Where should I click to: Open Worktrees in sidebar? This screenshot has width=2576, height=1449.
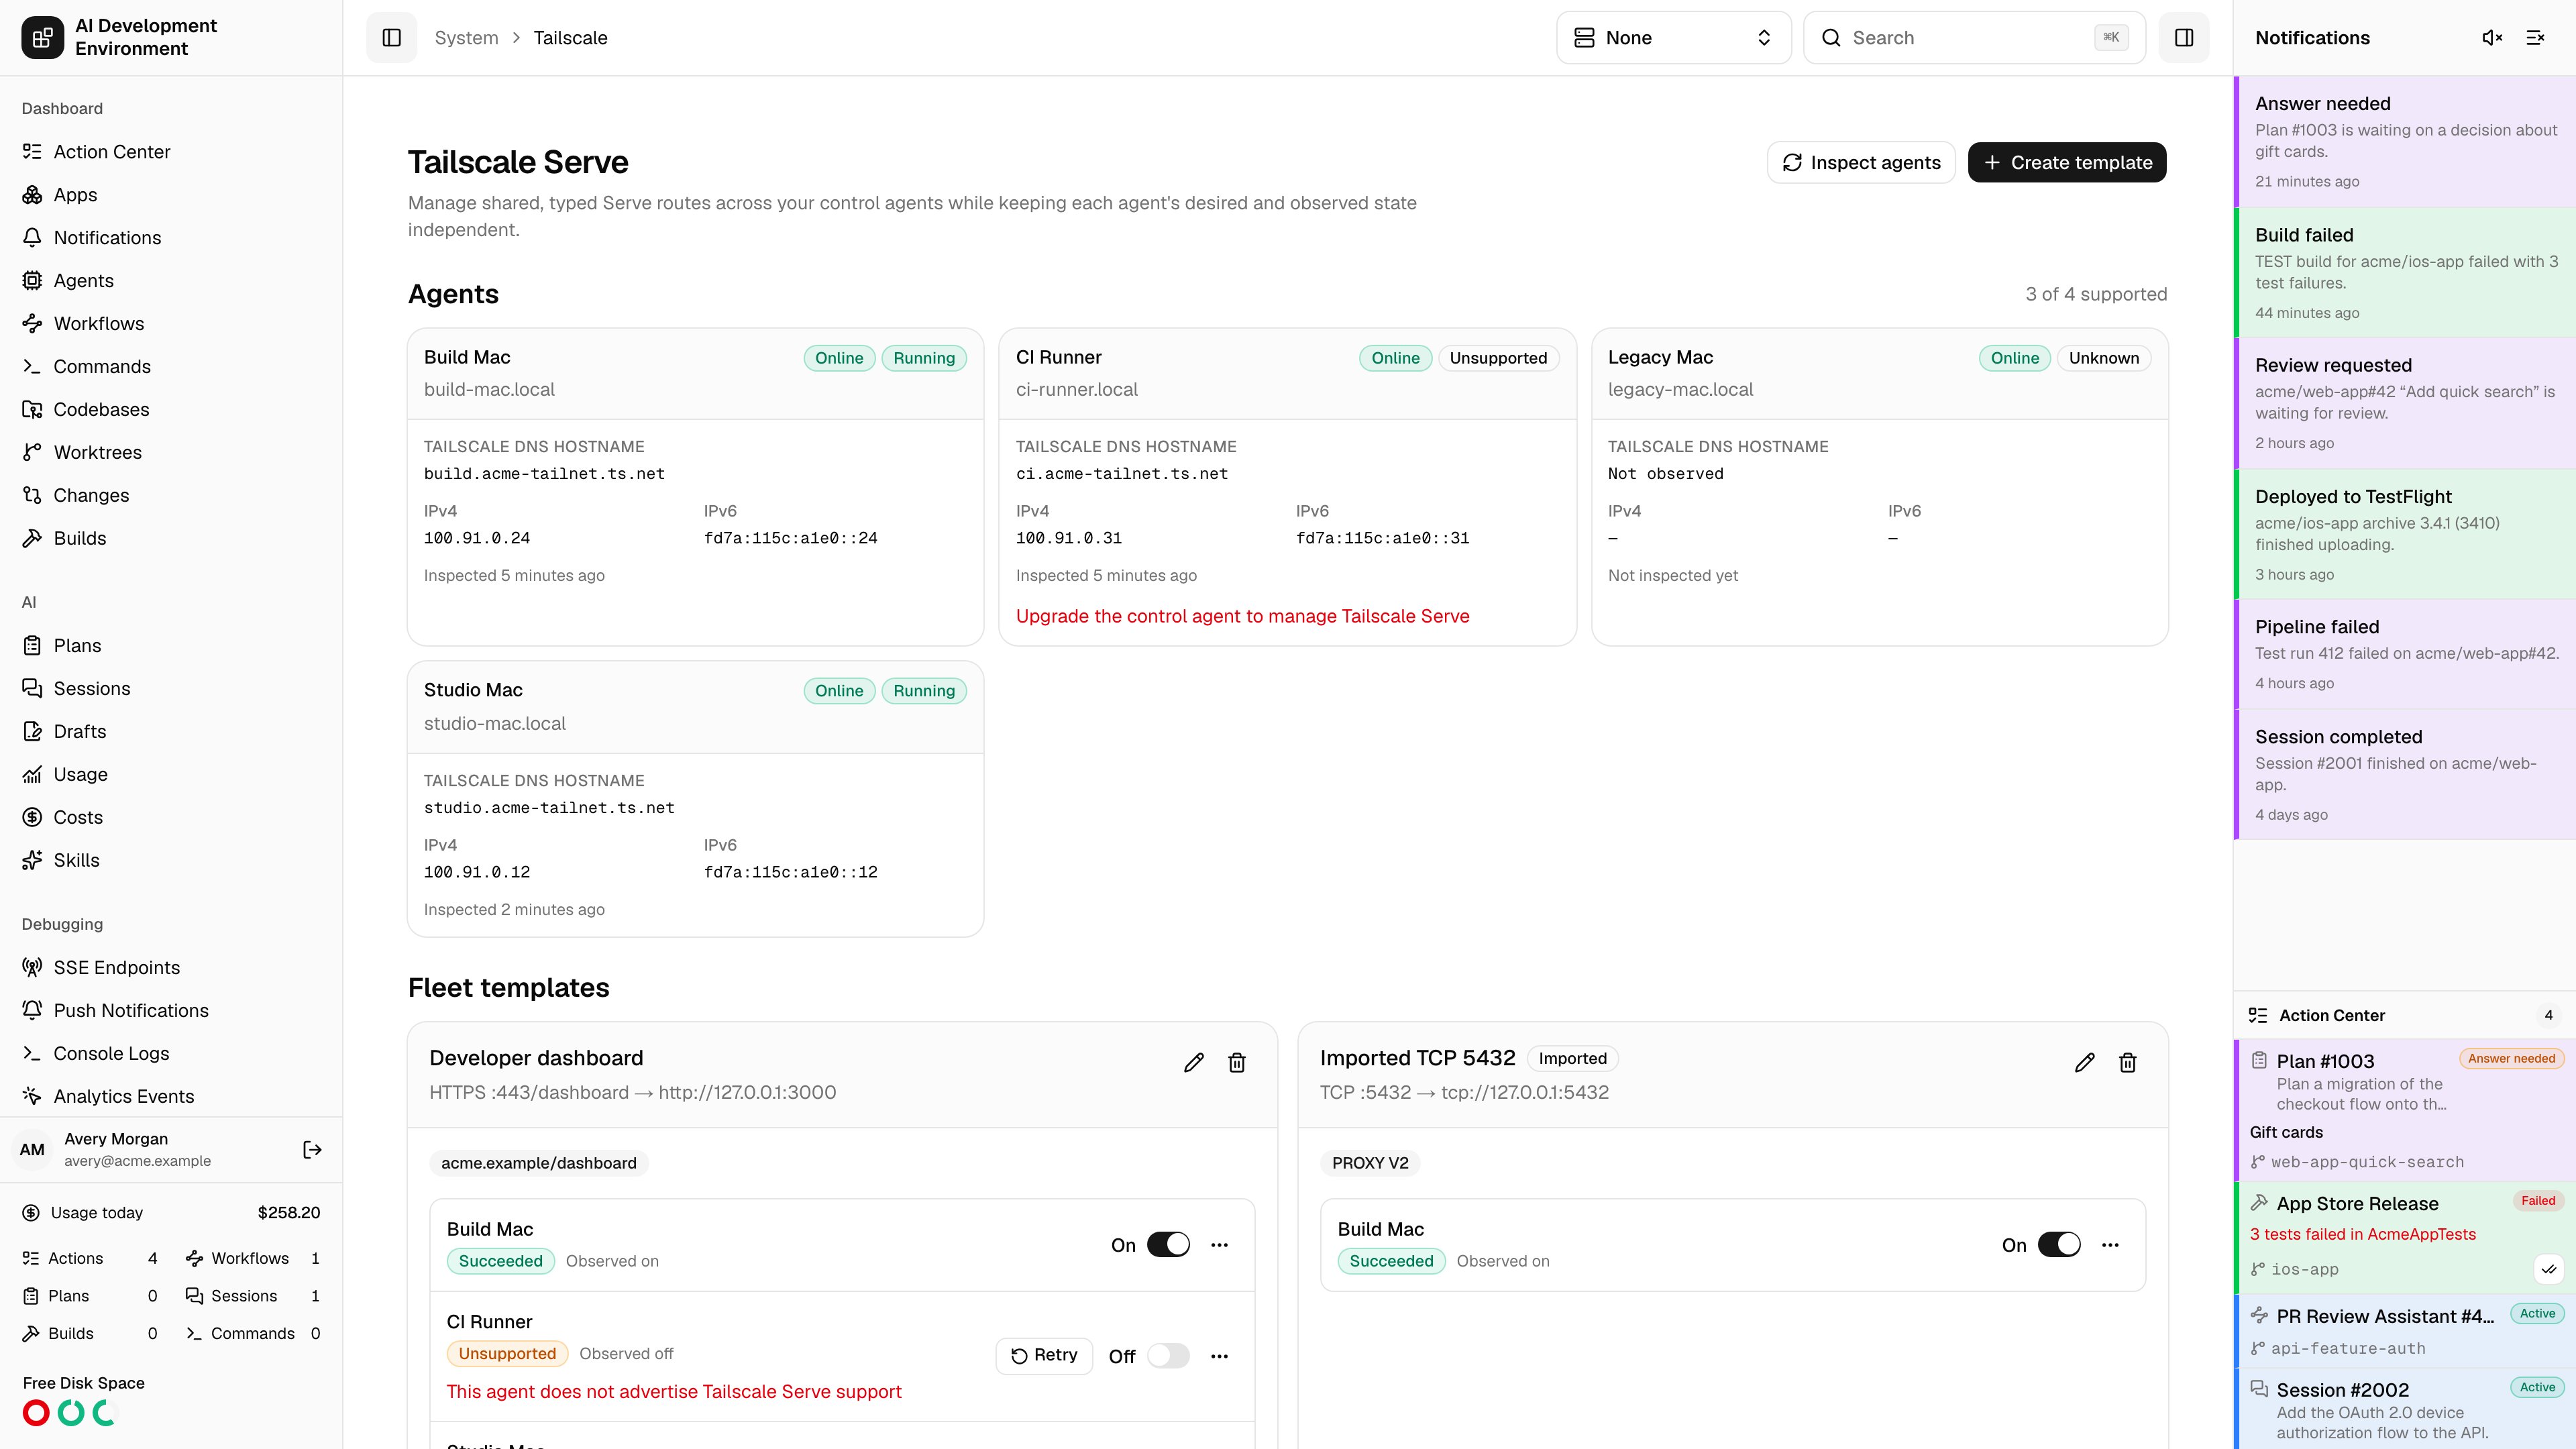click(171, 453)
